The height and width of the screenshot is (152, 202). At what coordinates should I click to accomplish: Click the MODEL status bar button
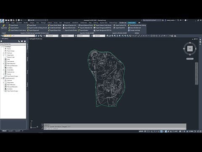coord(141,131)
